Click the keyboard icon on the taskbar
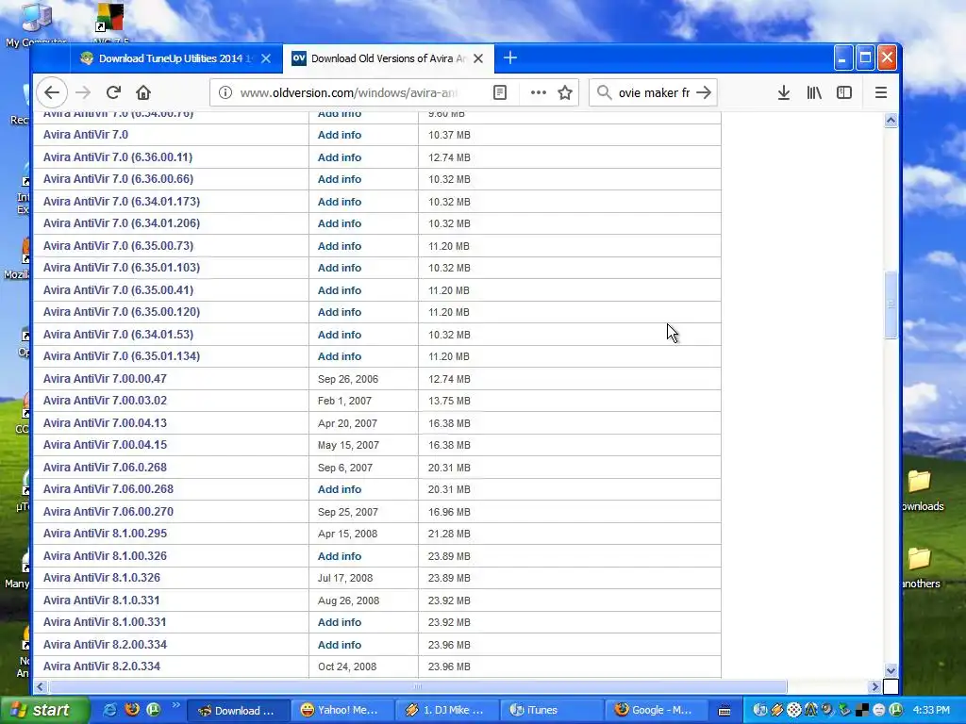The image size is (966, 724). tap(724, 711)
